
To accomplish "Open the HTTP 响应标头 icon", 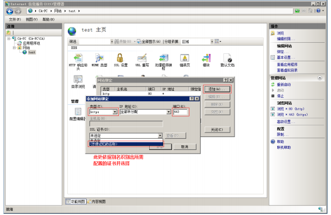I will point(78,58).
